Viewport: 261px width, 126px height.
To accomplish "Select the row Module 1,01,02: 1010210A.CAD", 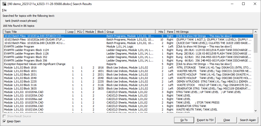I will click(128, 109).
